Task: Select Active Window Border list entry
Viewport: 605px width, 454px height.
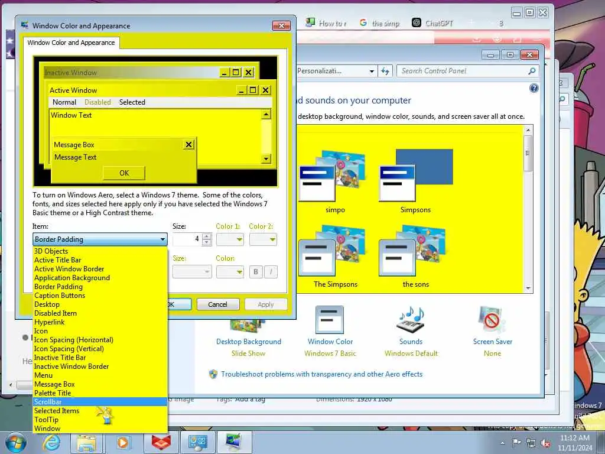Action: 100,269
